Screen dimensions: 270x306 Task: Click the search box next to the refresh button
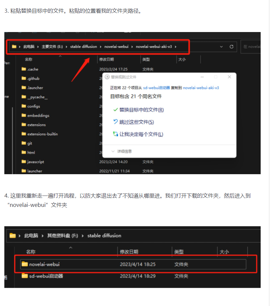[x=250, y=47]
